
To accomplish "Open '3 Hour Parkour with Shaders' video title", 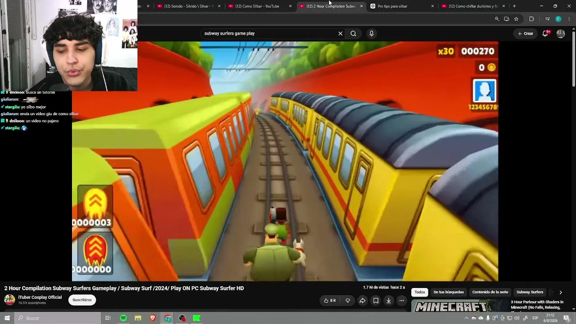I will [538, 305].
